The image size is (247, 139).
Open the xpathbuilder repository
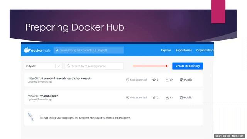pos(49,96)
